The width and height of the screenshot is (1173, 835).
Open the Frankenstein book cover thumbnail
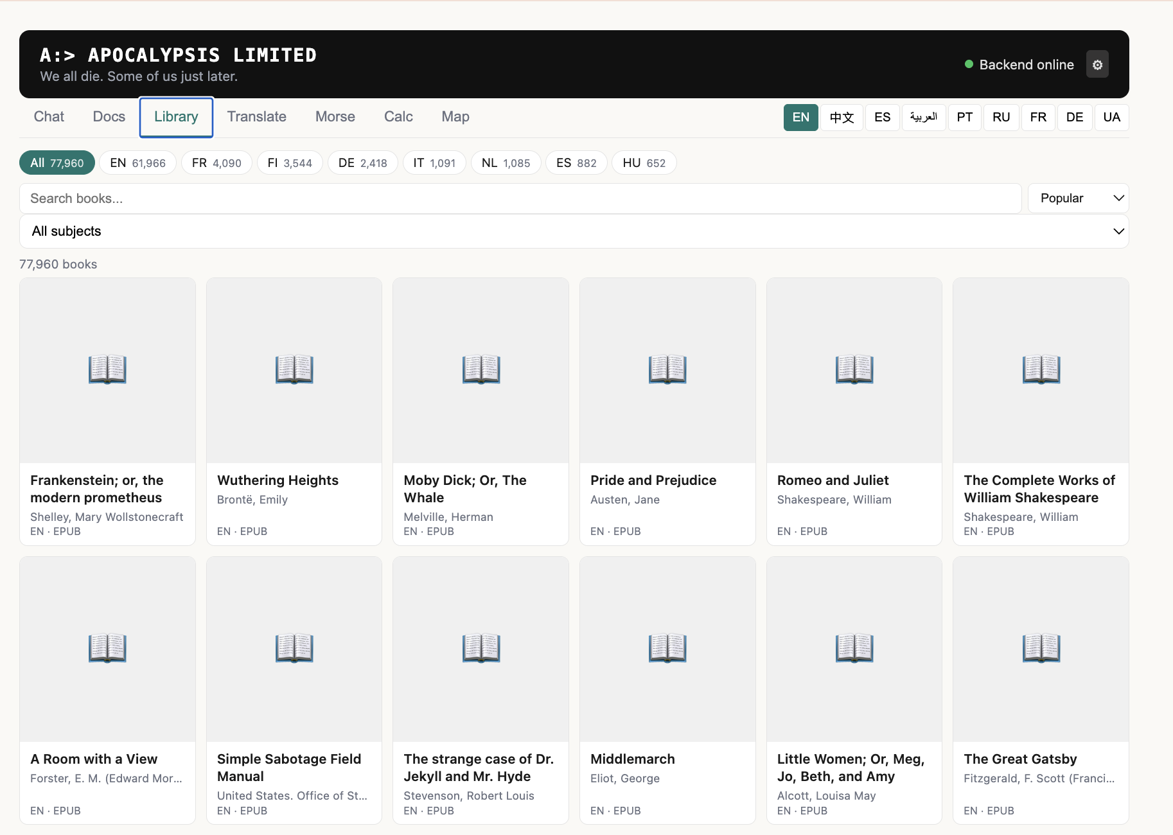click(x=107, y=369)
